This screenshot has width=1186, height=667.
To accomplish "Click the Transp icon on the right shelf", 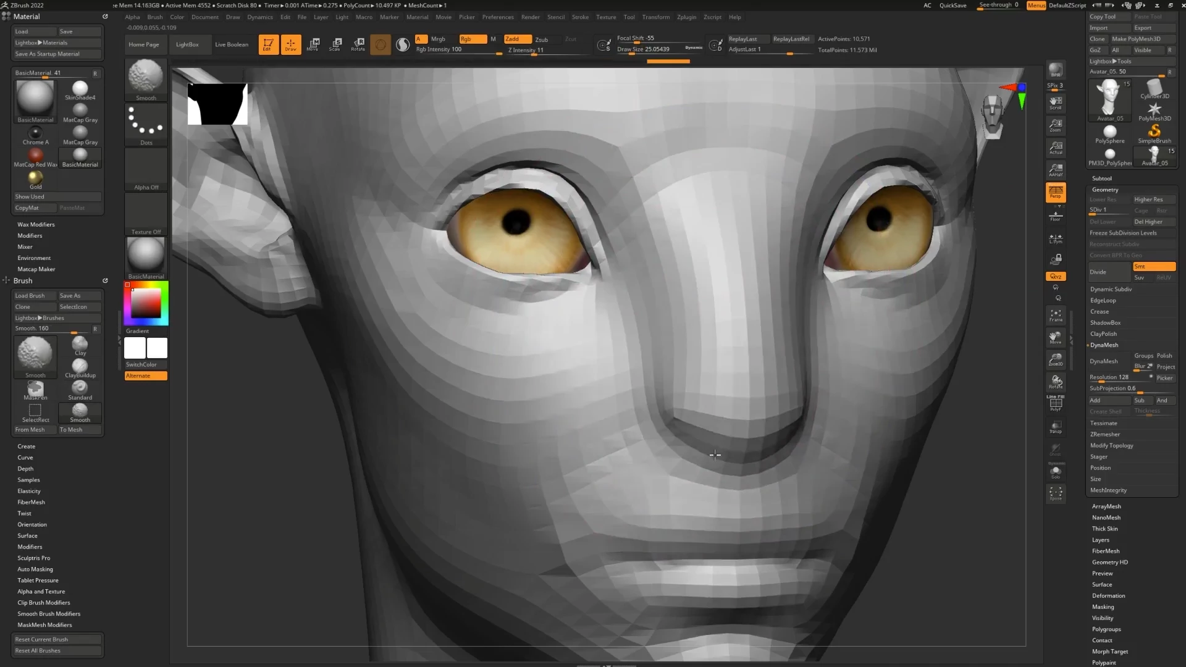I will pos(1056,426).
